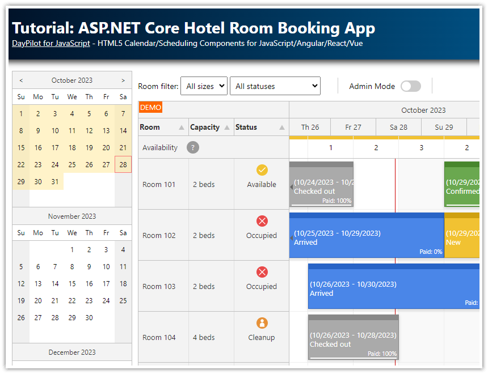
Task: Click the orange DEMO badge
Action: click(x=151, y=107)
